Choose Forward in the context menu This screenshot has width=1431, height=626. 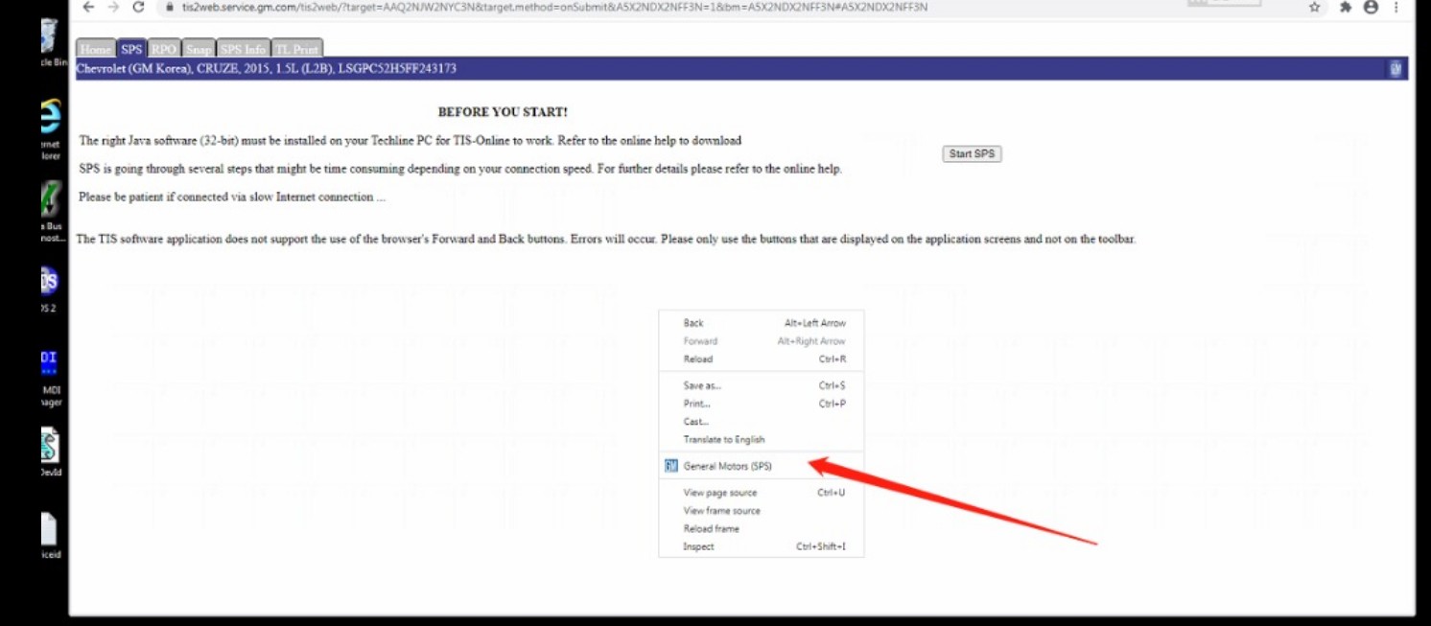[762, 341]
